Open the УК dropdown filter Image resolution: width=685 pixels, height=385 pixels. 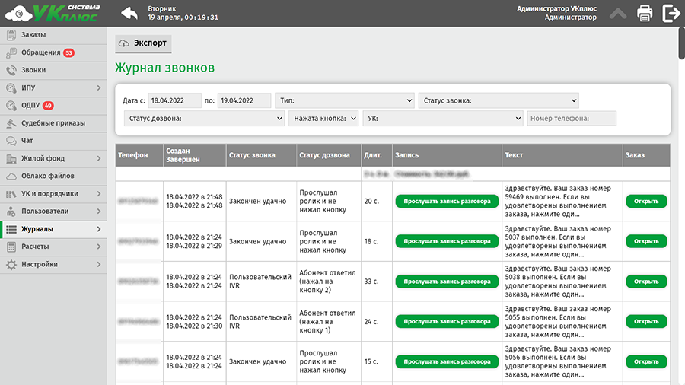tap(443, 118)
